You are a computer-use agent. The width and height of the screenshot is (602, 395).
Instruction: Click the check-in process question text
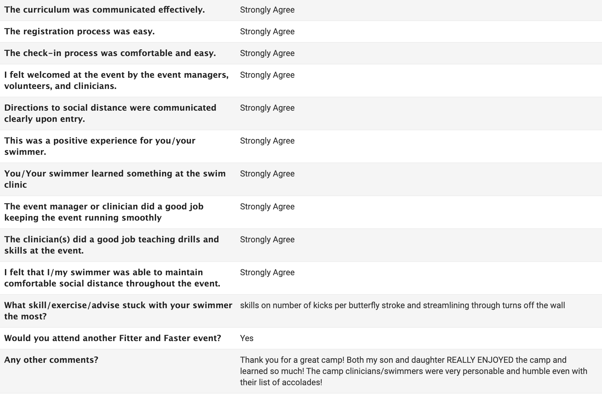[x=110, y=53]
